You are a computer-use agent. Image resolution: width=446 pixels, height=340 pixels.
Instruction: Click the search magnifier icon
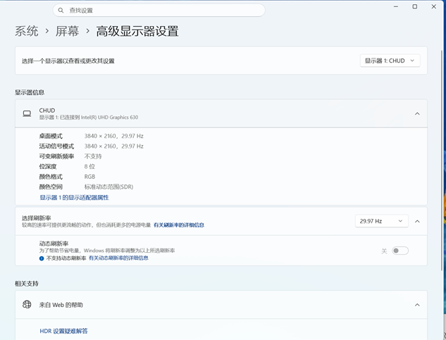click(61, 11)
